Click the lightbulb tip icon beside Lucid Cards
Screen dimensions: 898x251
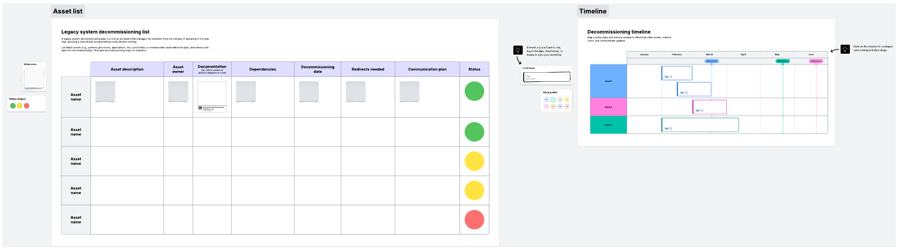tap(518, 50)
